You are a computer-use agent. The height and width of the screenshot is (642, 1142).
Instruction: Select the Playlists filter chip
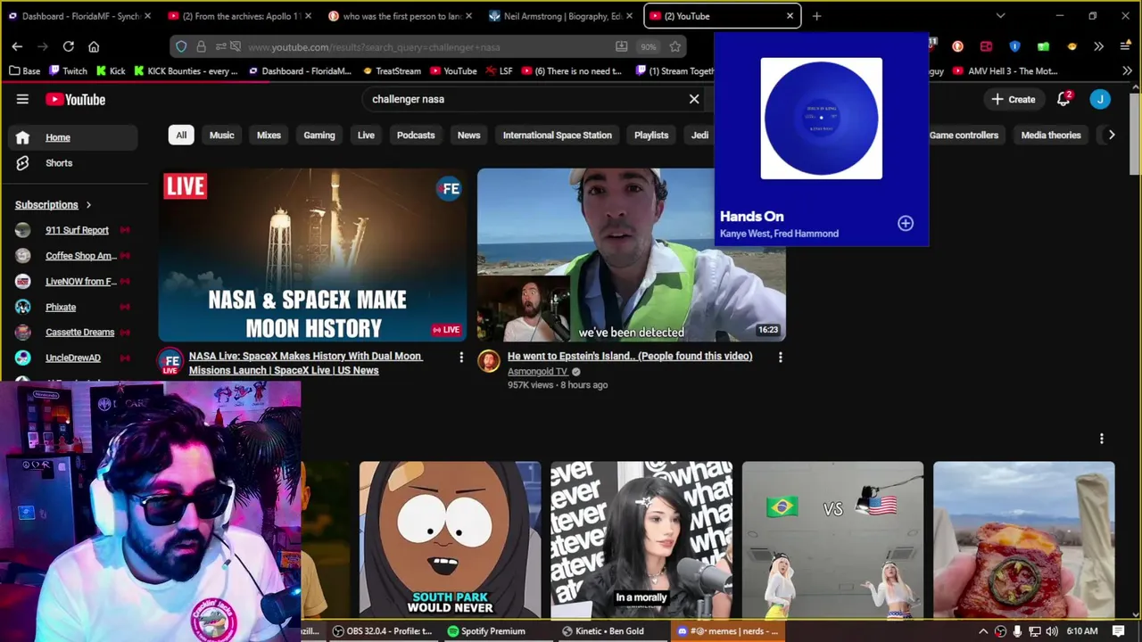(x=651, y=135)
